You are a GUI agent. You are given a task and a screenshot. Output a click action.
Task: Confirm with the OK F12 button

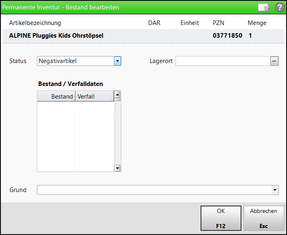(x=221, y=218)
